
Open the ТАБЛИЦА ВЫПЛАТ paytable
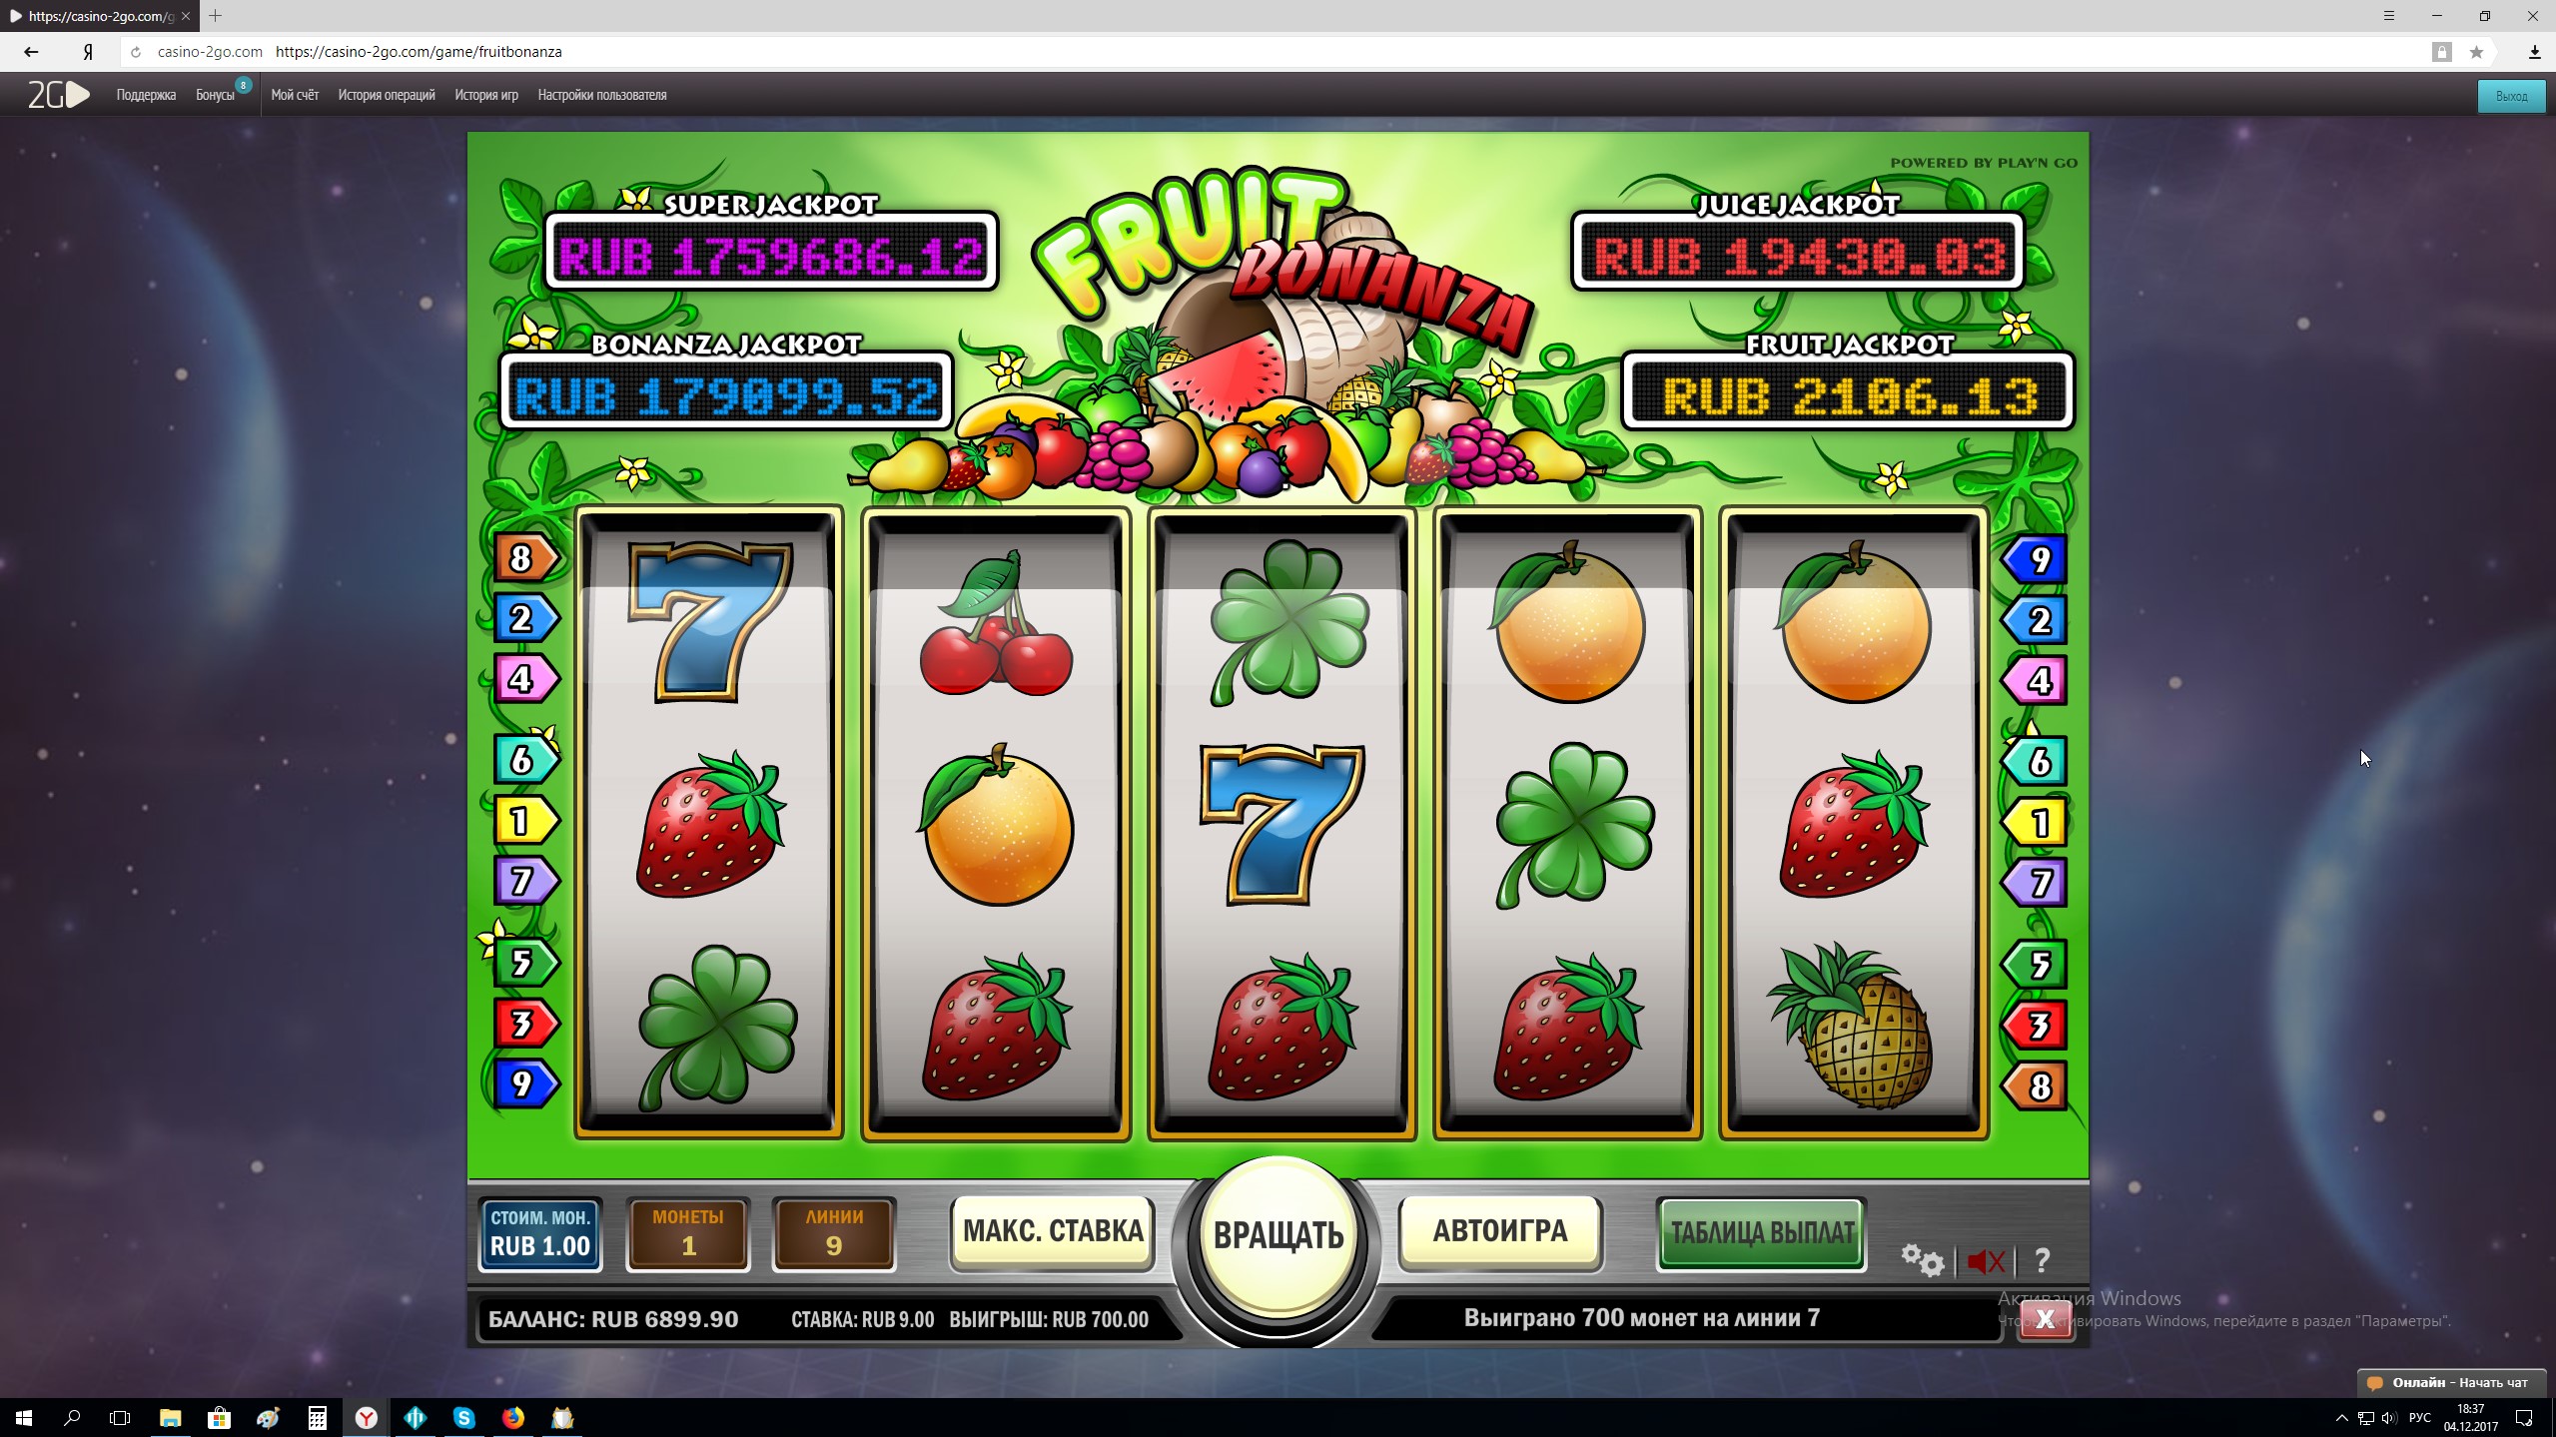[x=1762, y=1233]
